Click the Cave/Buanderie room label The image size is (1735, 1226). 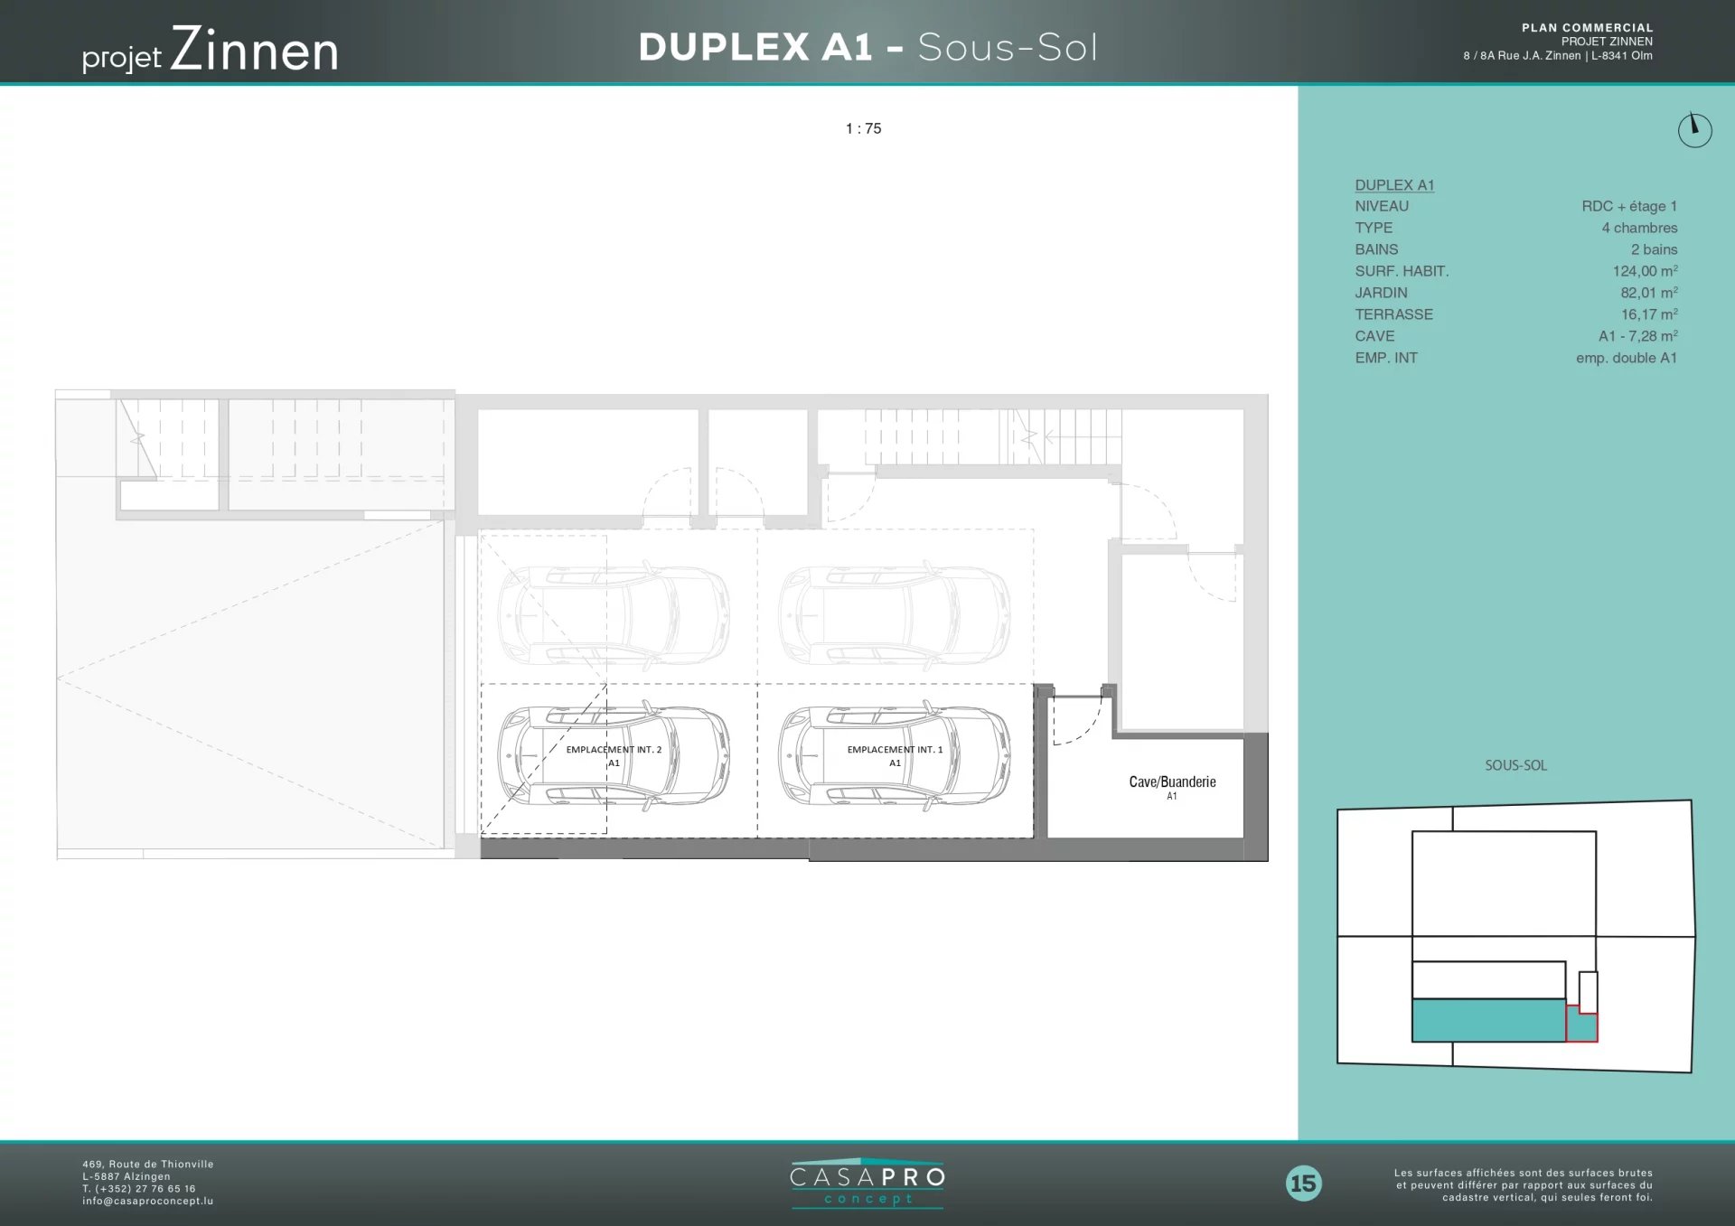pos(1172,782)
